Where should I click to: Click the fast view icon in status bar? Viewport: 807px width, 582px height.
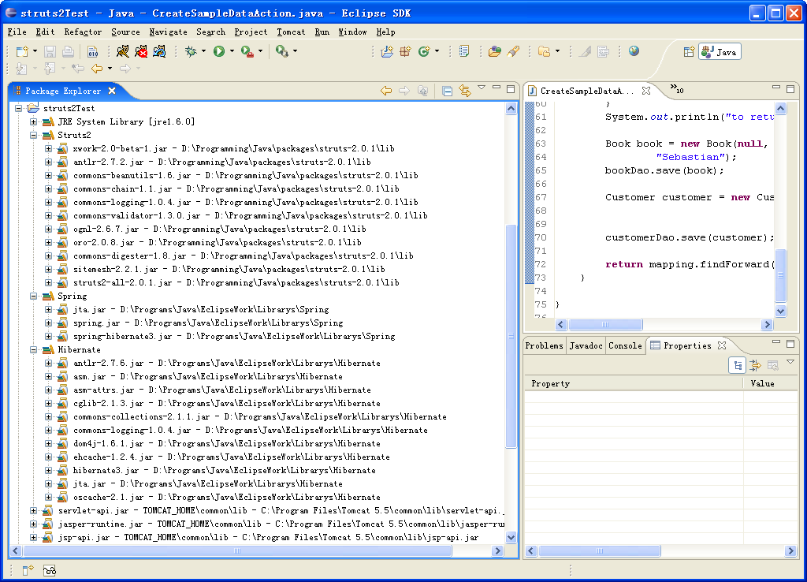pyautogui.click(x=28, y=570)
